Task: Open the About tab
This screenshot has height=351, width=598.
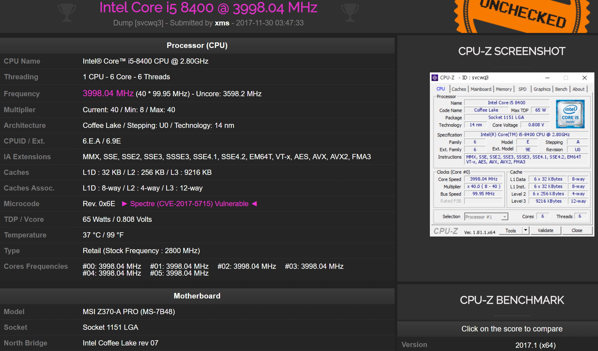Action: 578,89
